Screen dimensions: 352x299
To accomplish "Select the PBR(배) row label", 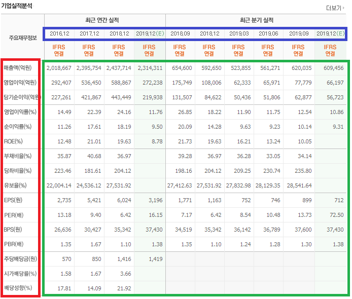I will point(14,244).
